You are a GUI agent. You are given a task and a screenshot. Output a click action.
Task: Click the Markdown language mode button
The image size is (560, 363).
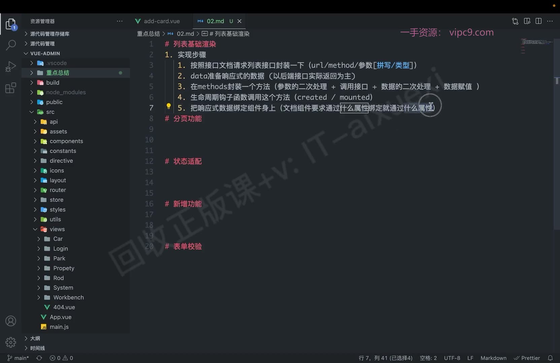click(x=493, y=358)
